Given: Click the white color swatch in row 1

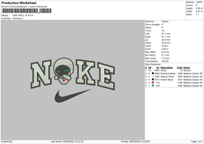Looking at the screenshot, I should 153,70.
